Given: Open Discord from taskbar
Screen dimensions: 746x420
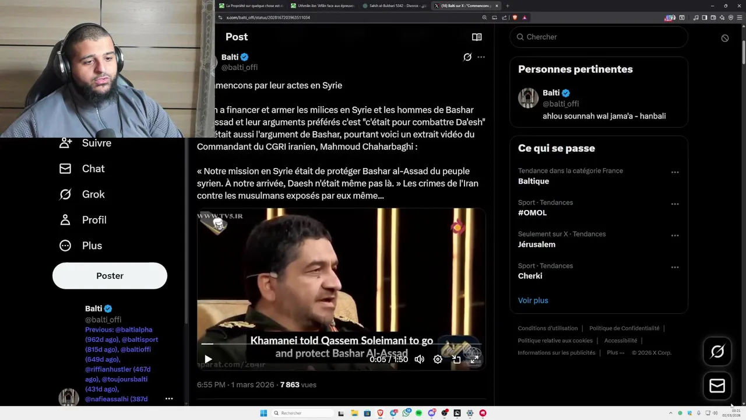Looking at the screenshot, I should [x=431, y=413].
